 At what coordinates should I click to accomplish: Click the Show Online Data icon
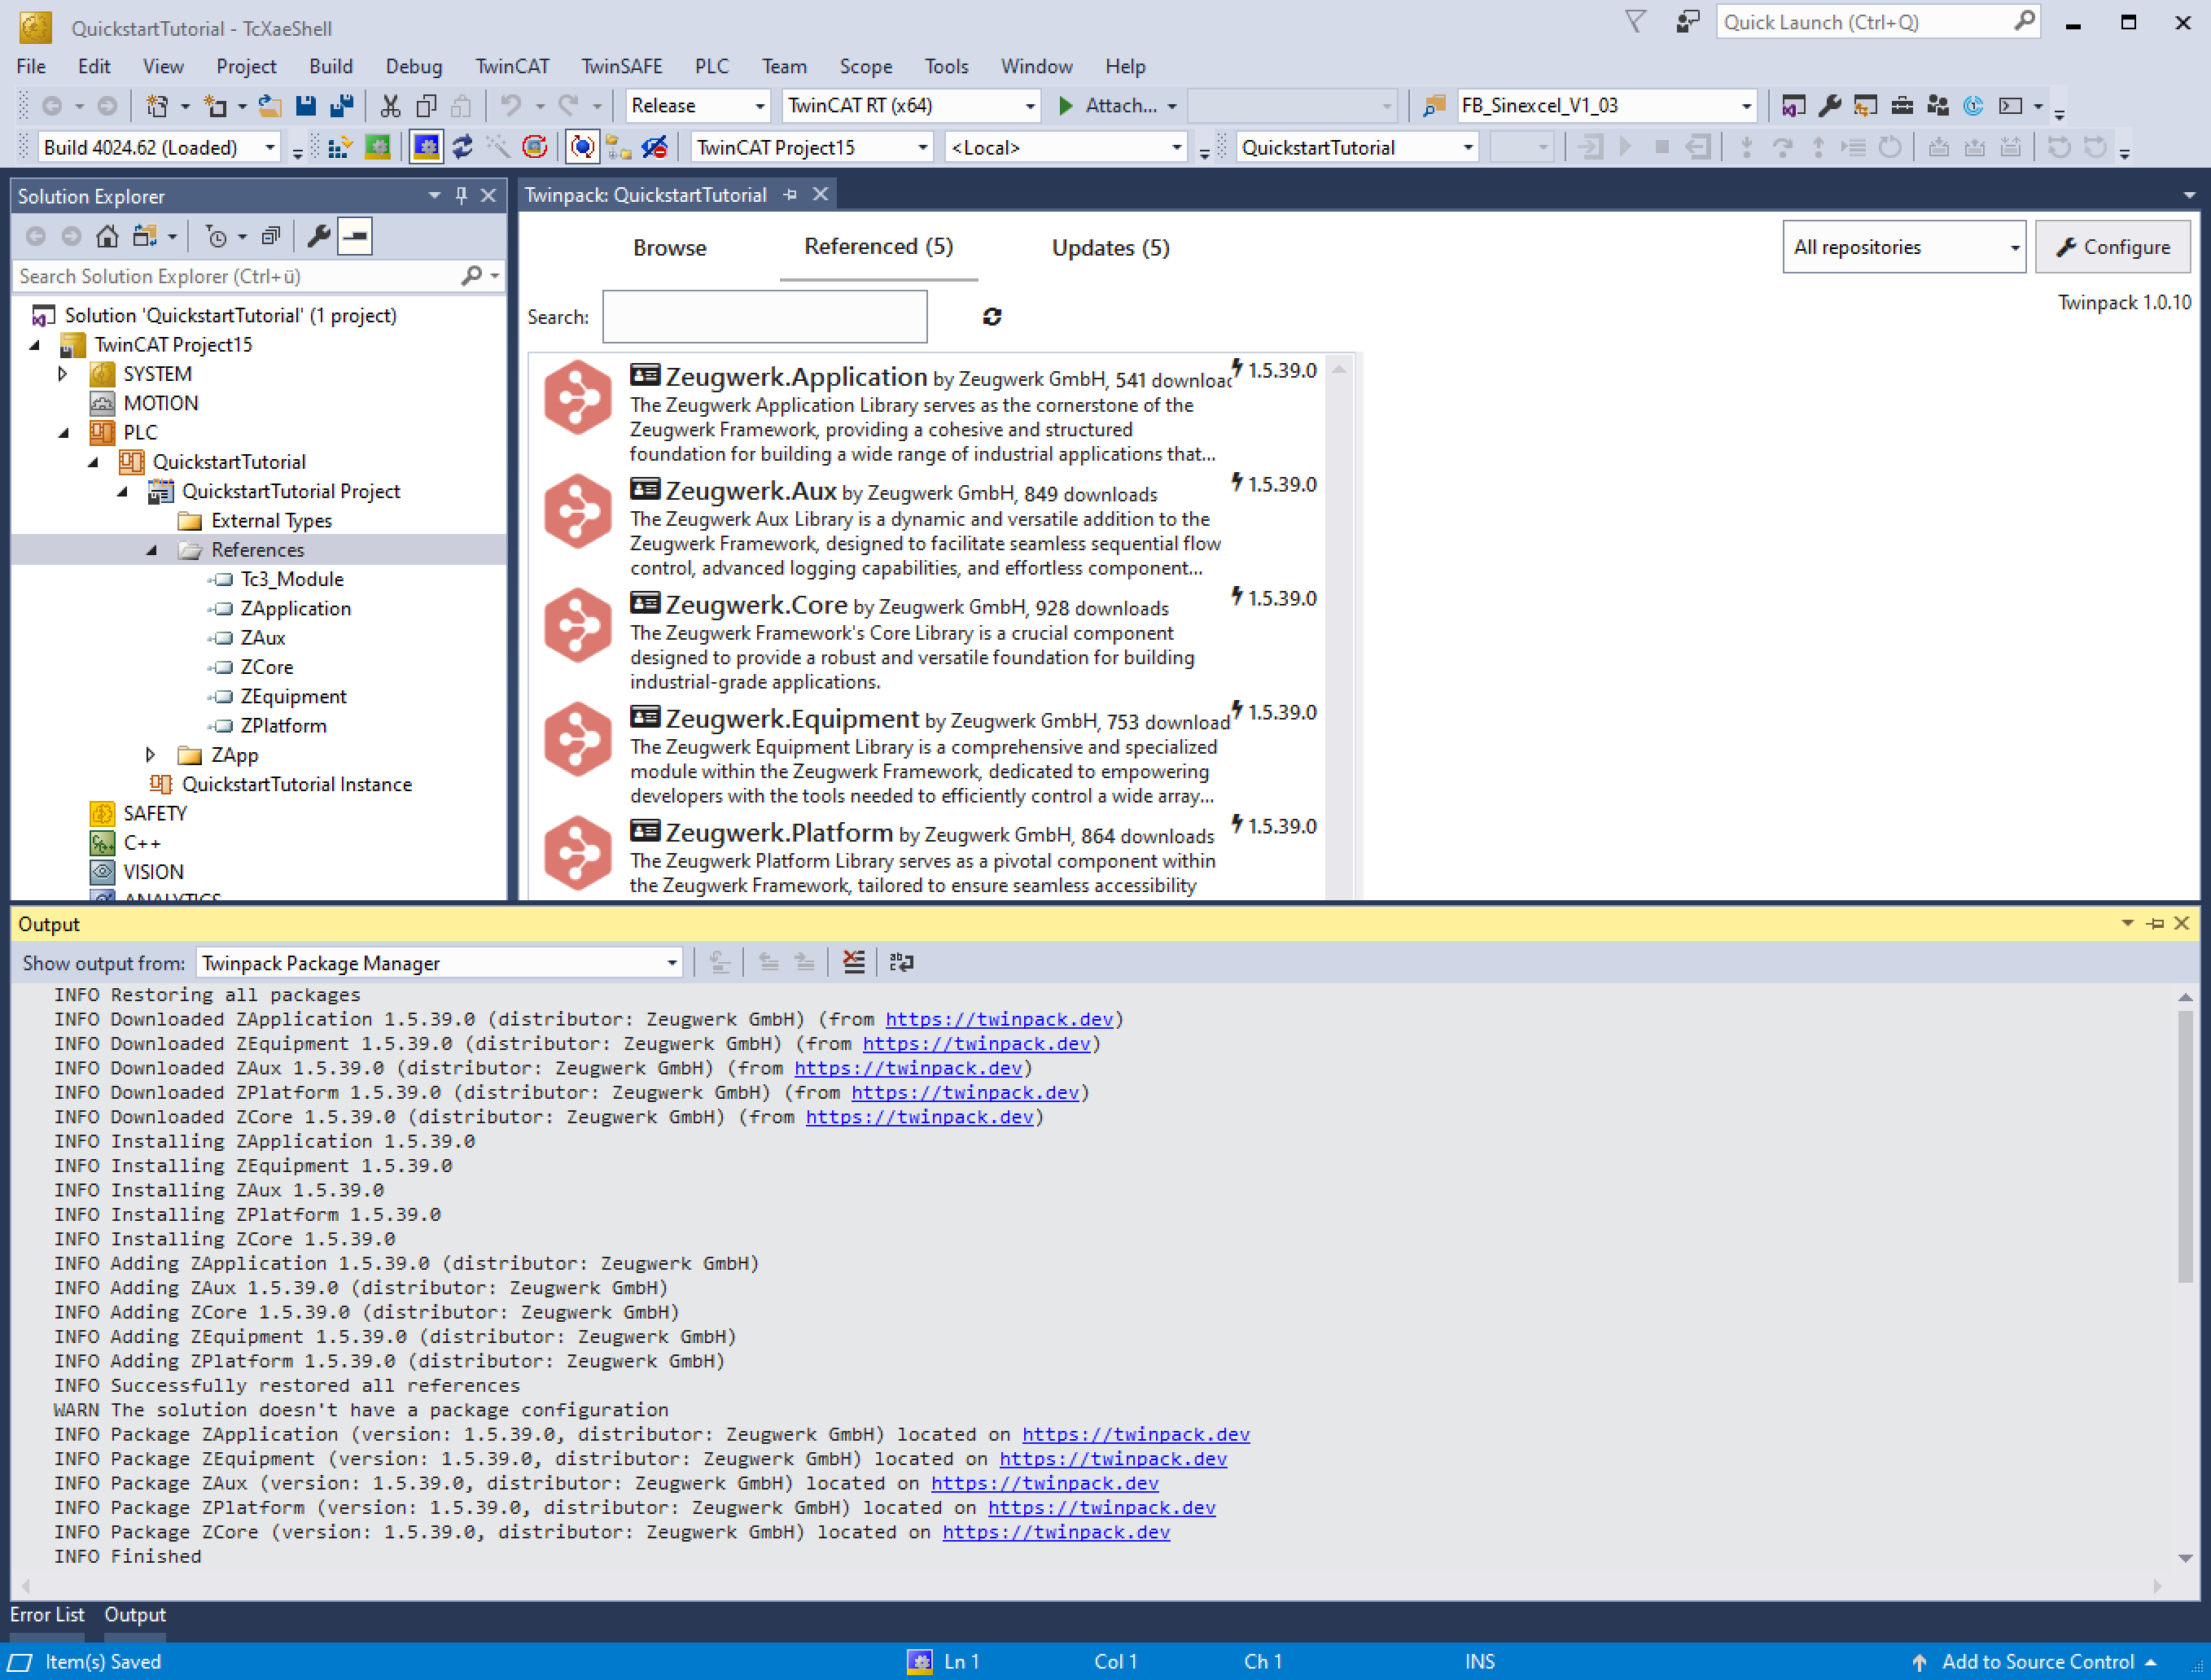tap(582, 148)
